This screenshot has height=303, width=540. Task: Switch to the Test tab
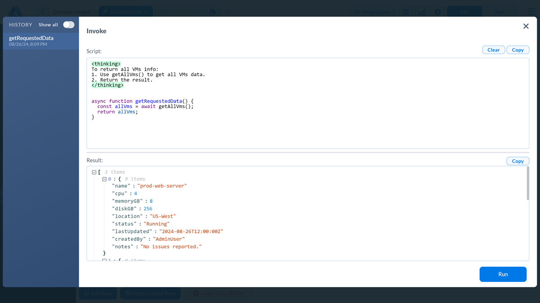499,12
